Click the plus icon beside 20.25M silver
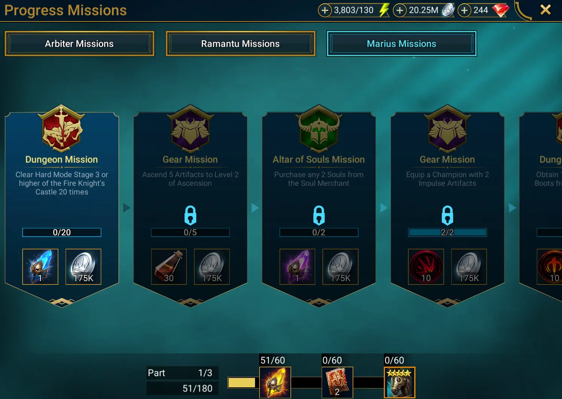562x399 pixels. (400, 10)
